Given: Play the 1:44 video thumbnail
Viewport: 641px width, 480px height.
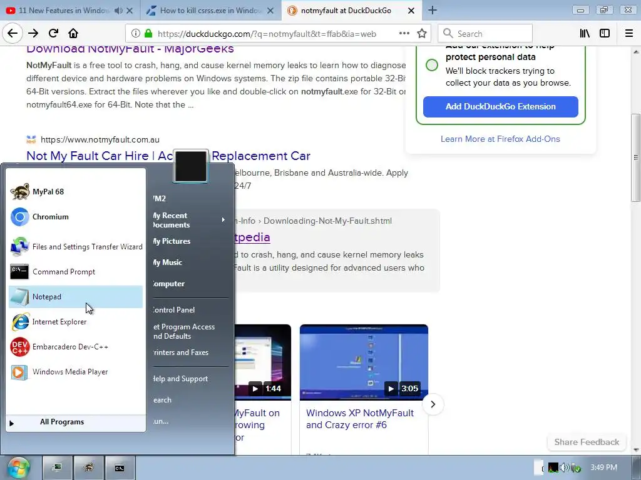Looking at the screenshot, I should pyautogui.click(x=262, y=362).
